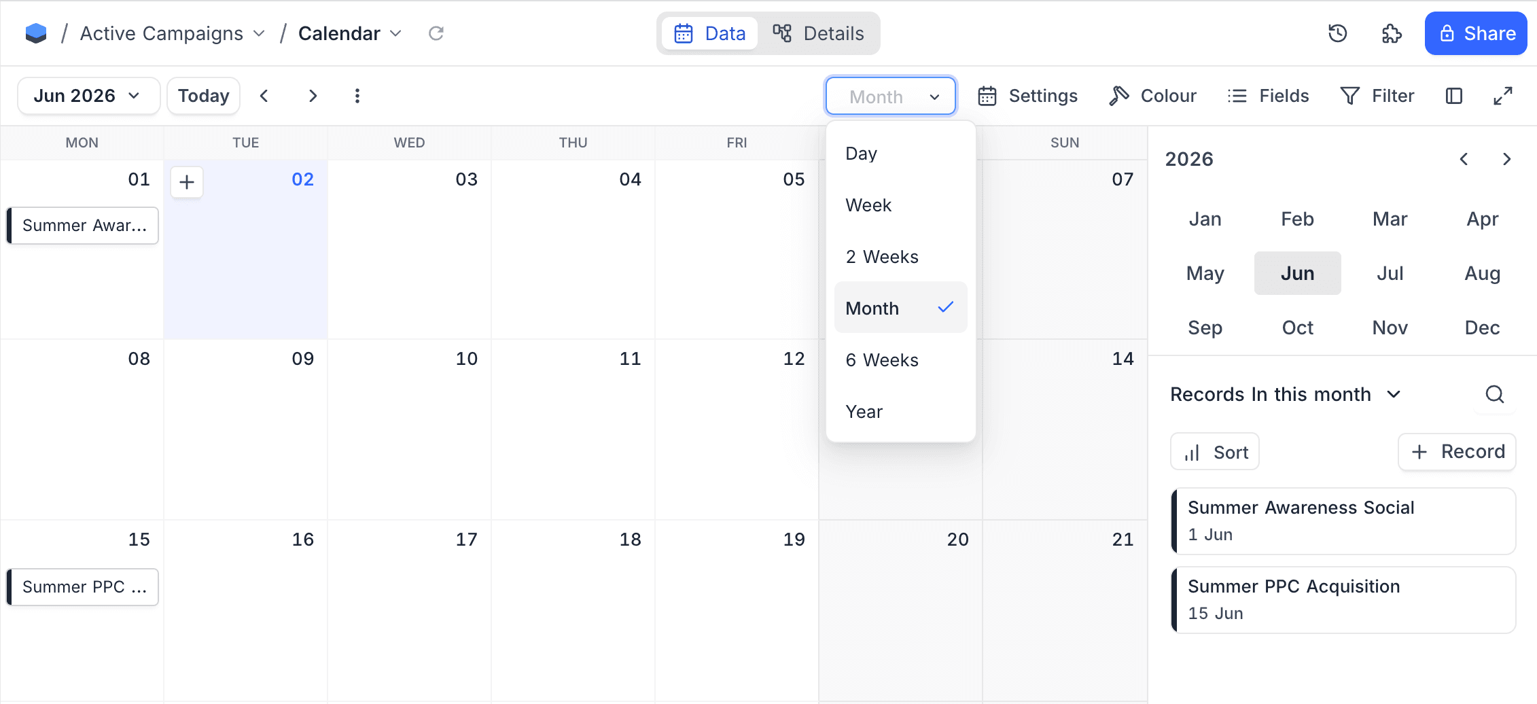Select highlighted Jun in the month picker
The image size is (1537, 704).
(x=1298, y=273)
